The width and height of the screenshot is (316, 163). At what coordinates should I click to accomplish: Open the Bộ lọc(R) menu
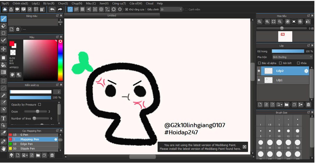pyautogui.click(x=49, y=3)
